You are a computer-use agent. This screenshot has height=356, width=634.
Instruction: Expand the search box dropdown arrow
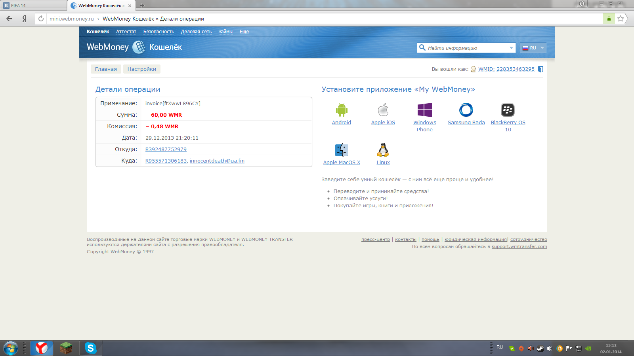click(x=511, y=48)
